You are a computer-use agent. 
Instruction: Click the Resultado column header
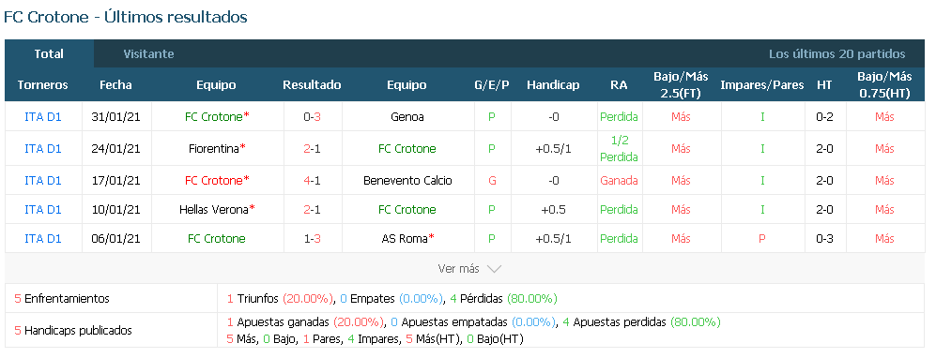313,84
